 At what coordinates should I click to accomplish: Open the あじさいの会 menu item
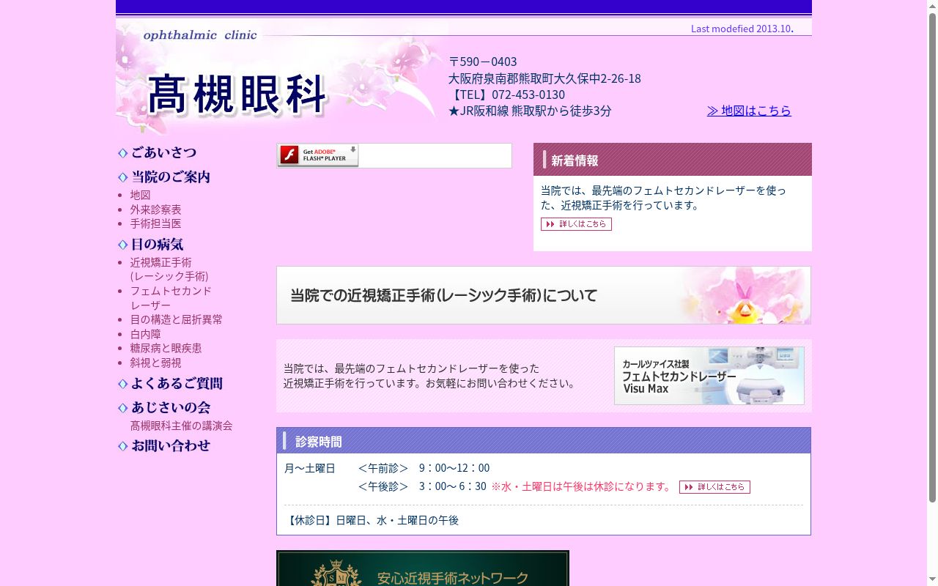(x=164, y=407)
